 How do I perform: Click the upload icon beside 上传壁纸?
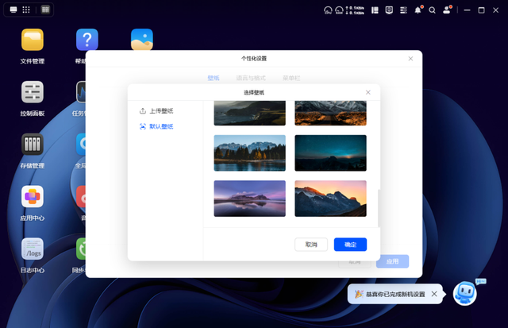[143, 111]
